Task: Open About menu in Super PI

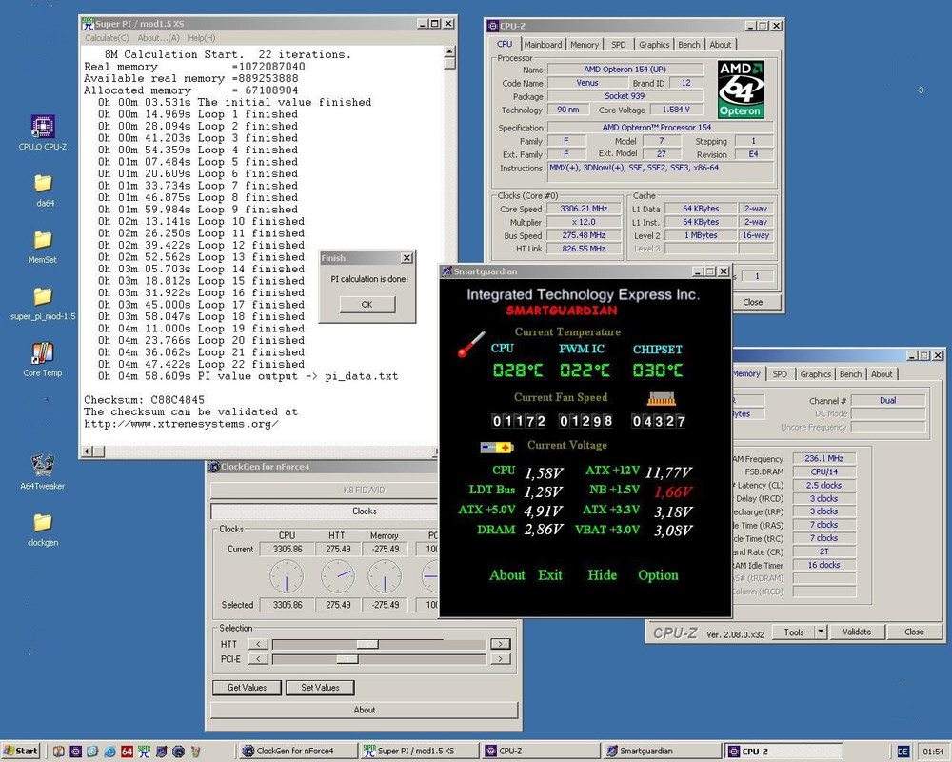Action: click(x=158, y=38)
